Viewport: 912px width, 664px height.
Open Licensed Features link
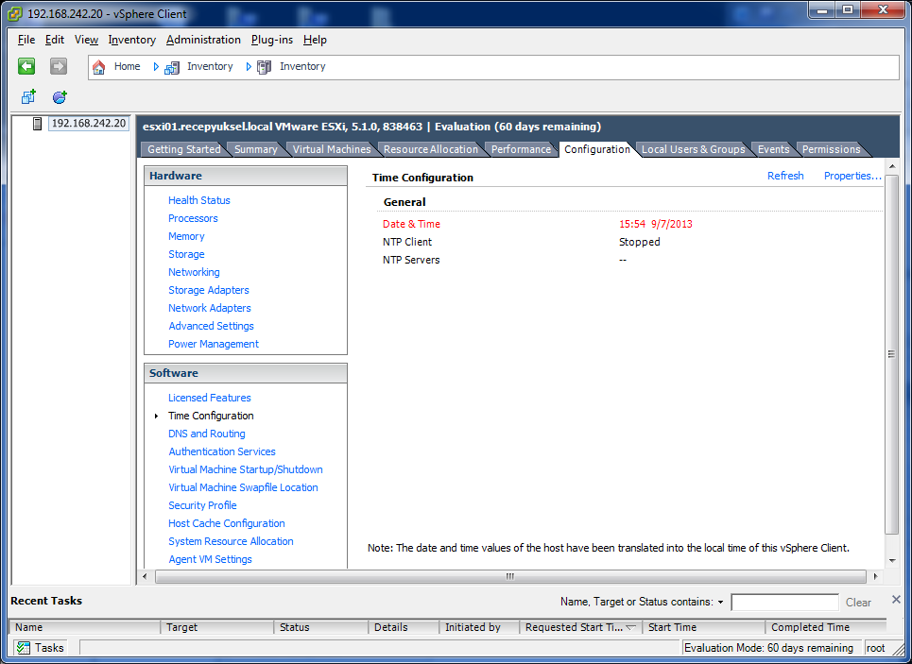(x=210, y=398)
